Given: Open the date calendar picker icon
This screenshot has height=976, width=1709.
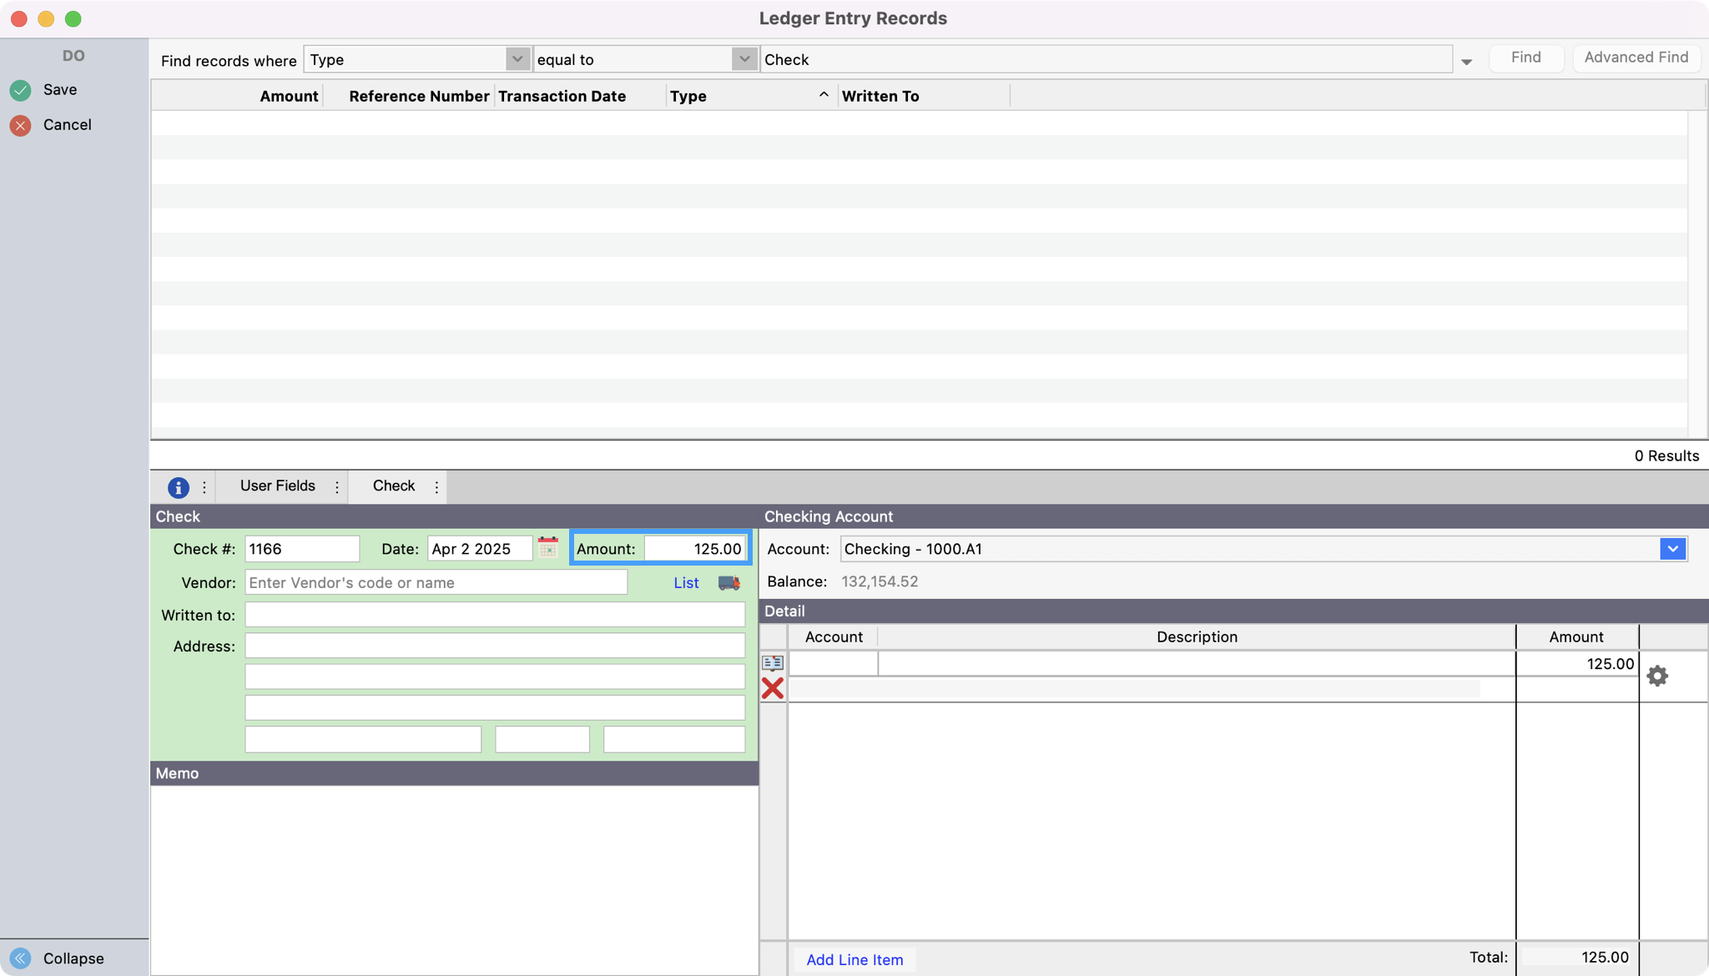Looking at the screenshot, I should click(x=548, y=547).
